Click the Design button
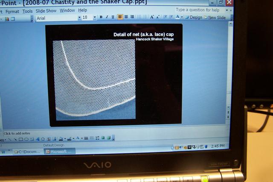The height and width of the screenshot is (182, 273). pyautogui.click(x=194, y=18)
